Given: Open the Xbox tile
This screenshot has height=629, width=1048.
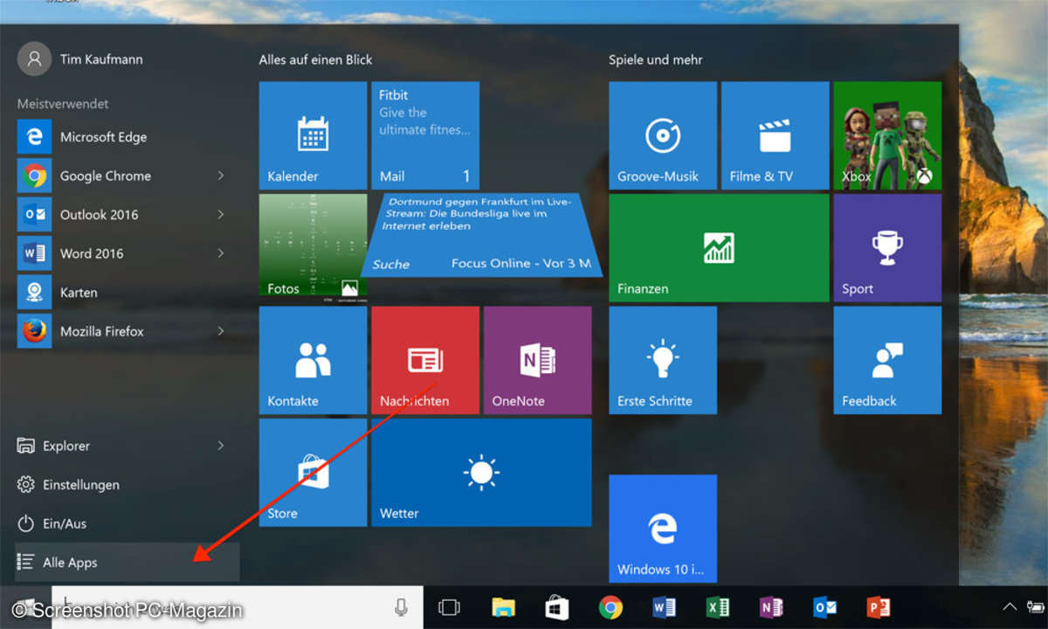Looking at the screenshot, I should pyautogui.click(x=887, y=135).
